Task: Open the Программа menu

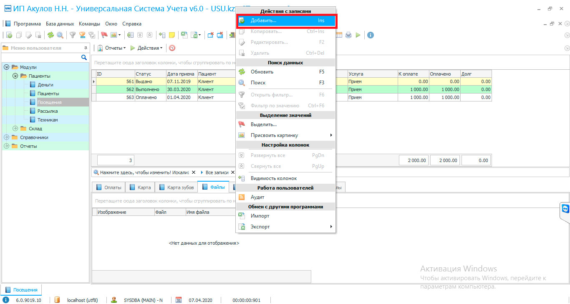Action: pyautogui.click(x=27, y=24)
